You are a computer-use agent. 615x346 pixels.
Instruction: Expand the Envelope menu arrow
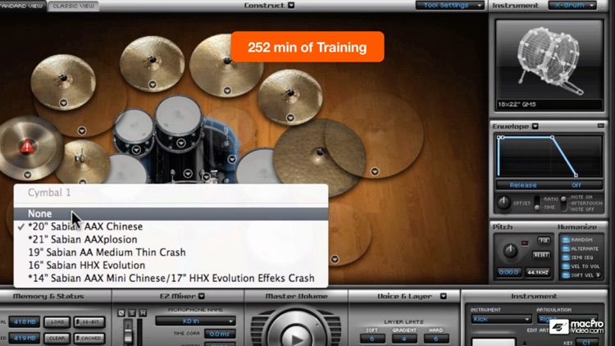pyautogui.click(x=535, y=126)
